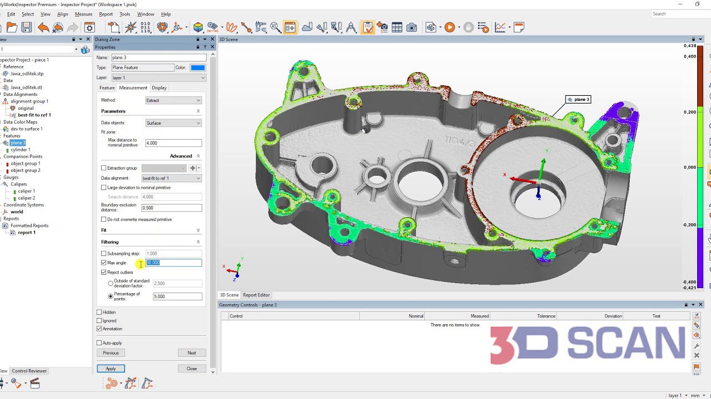
Task: Select plane 3 in the project tree
Action: (17, 142)
